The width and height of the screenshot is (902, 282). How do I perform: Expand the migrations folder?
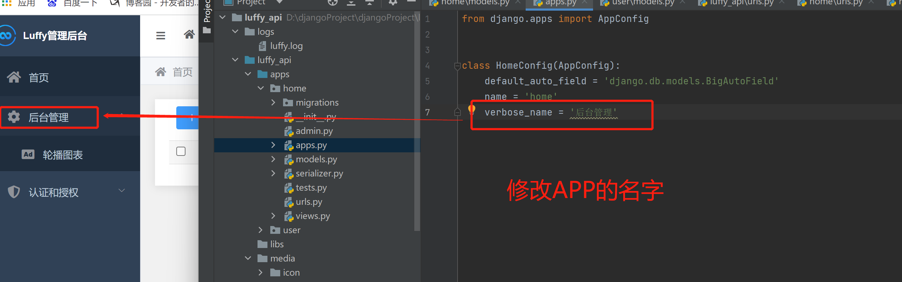[273, 102]
